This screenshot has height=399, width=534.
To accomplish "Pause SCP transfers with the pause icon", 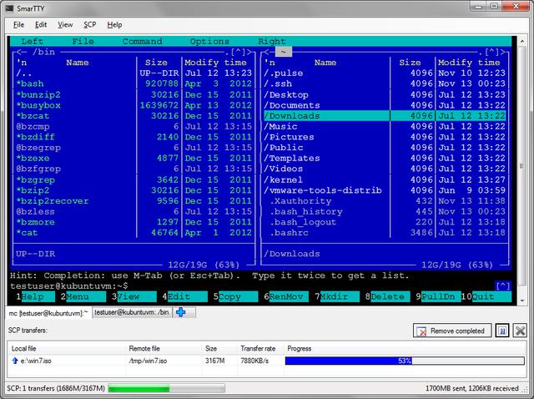I will coord(502,331).
